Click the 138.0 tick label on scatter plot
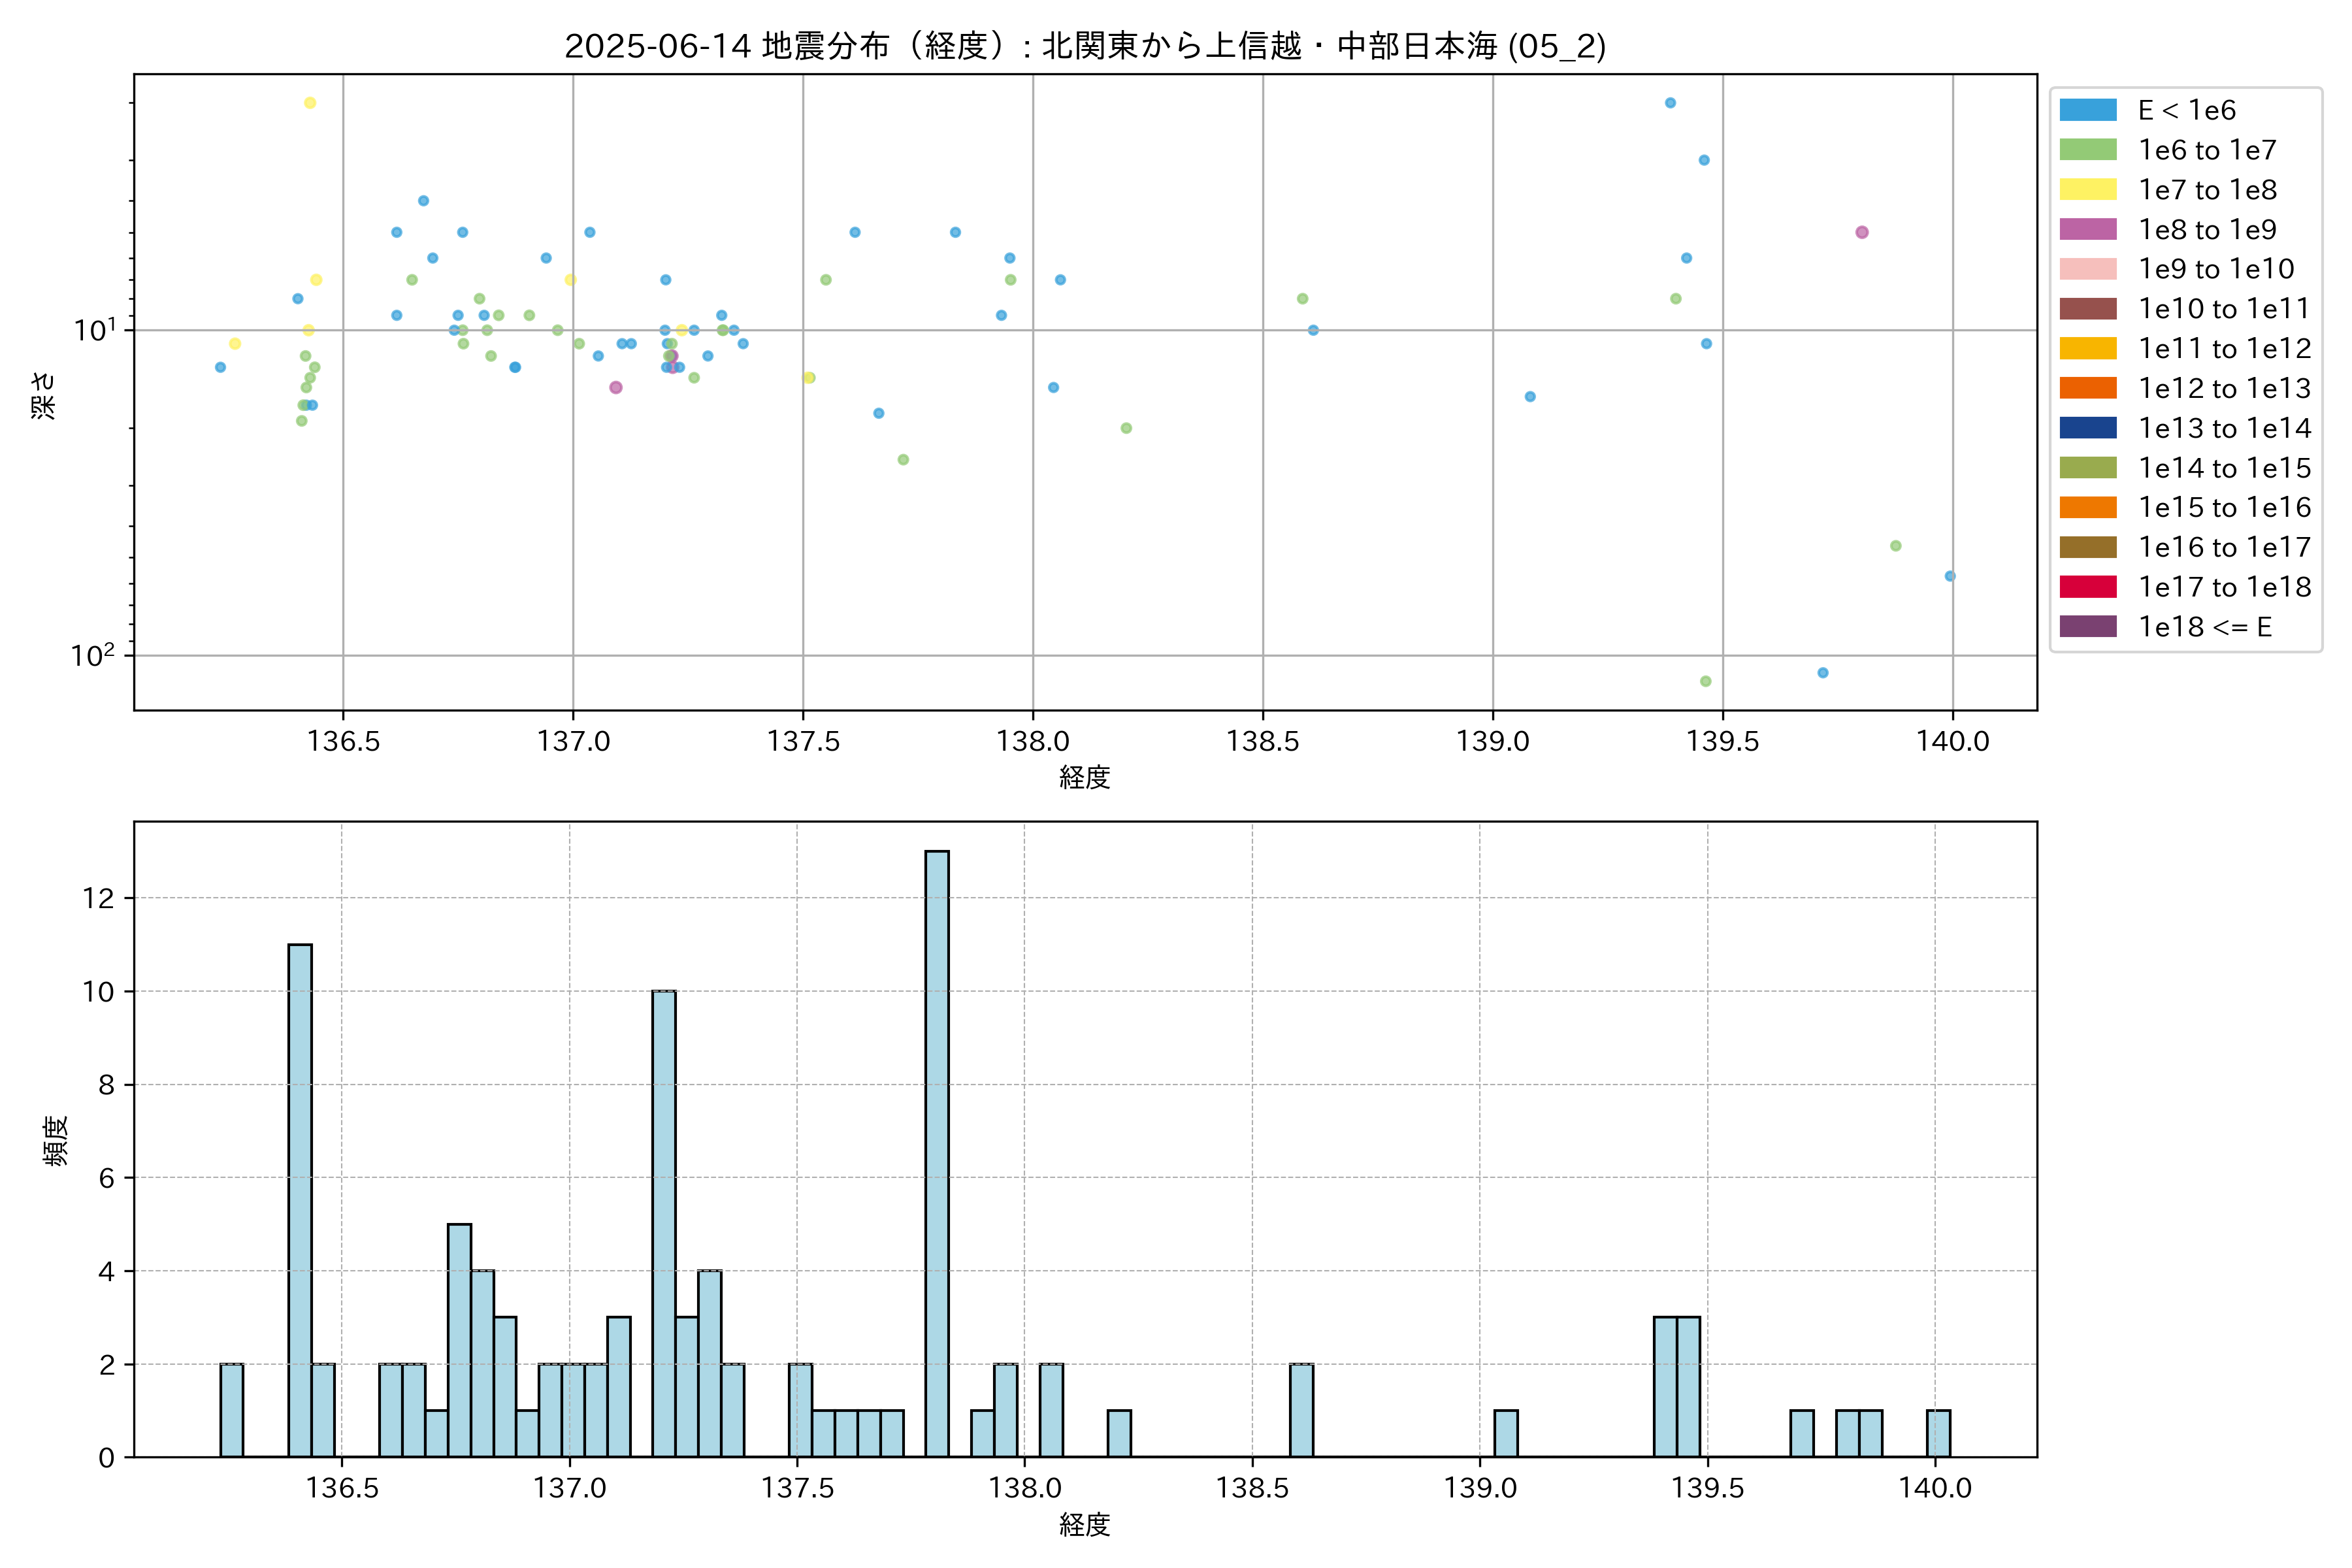The height and width of the screenshot is (1568, 2352). (1033, 741)
